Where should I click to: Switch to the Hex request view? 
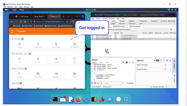(107, 62)
